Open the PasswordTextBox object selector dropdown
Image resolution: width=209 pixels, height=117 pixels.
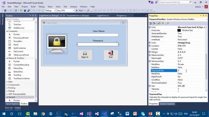(206, 19)
